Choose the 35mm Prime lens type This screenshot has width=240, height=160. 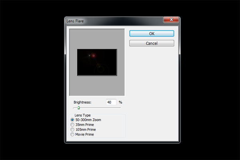[x=72, y=125]
